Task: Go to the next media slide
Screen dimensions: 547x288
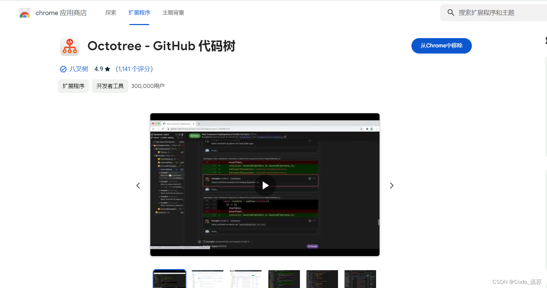Action: [392, 186]
